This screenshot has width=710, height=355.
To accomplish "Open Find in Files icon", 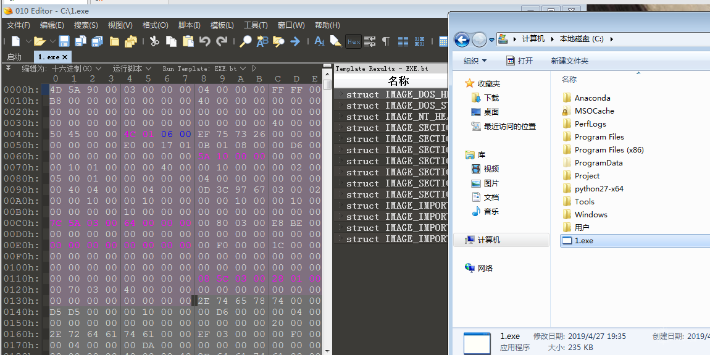I will (x=278, y=41).
